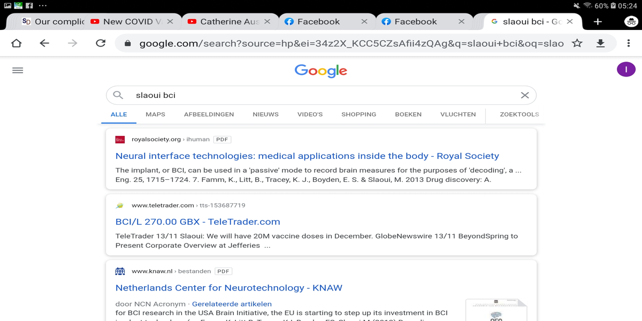Select the ALLE search filter

pos(119,114)
